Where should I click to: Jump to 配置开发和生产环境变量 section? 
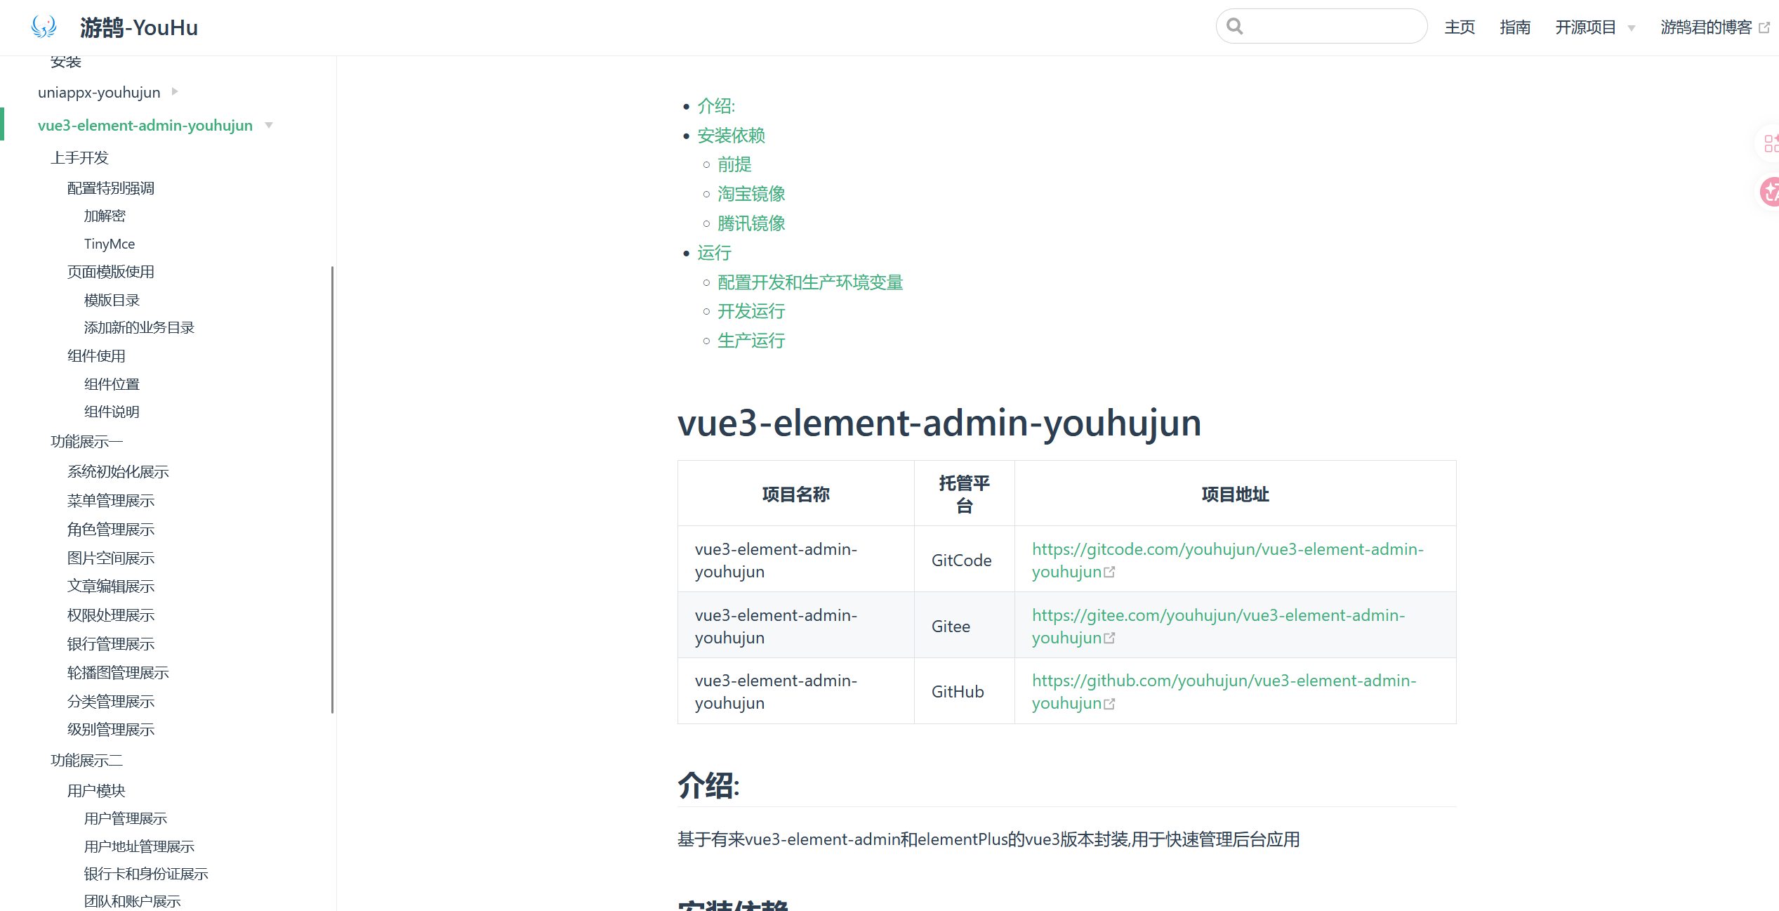click(810, 282)
